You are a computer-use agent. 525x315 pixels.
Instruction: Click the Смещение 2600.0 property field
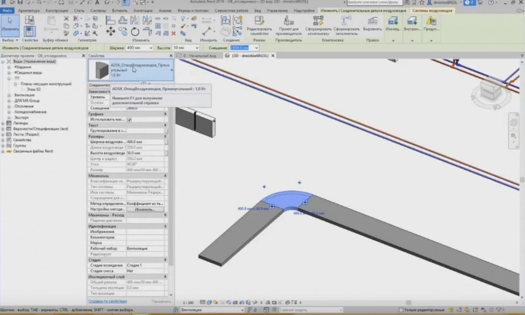(x=145, y=108)
